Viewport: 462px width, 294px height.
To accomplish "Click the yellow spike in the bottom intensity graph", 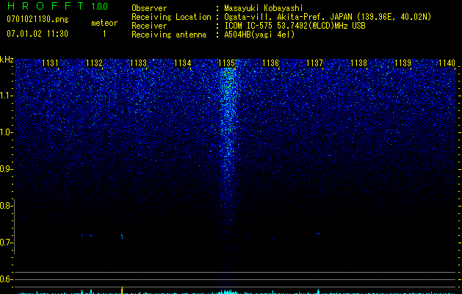I will coord(122,290).
